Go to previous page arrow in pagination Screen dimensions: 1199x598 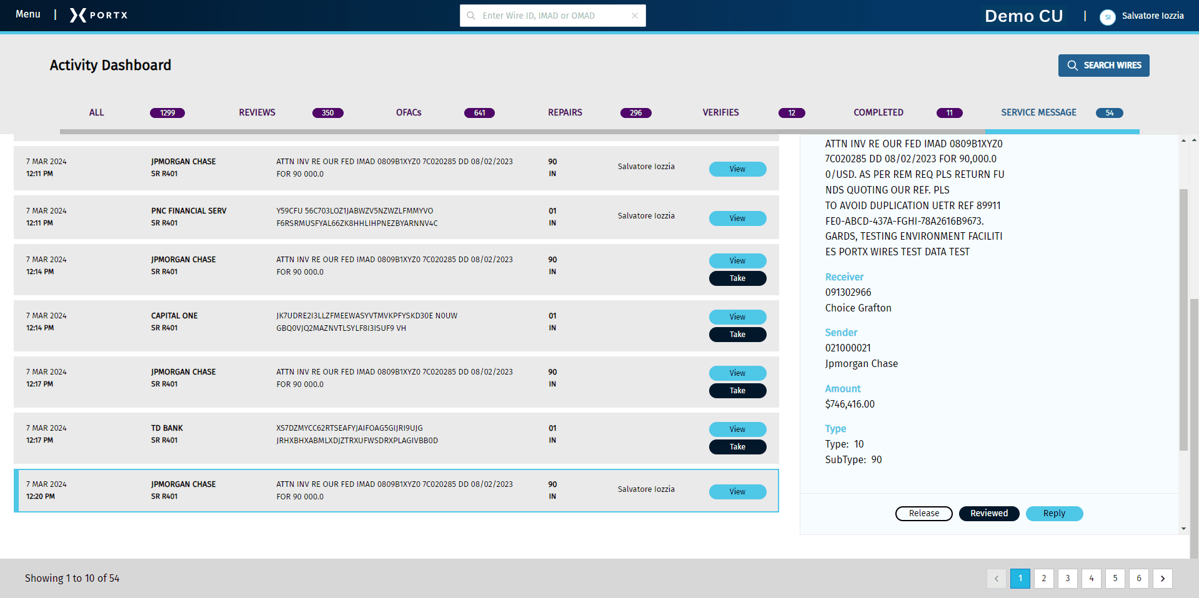(997, 579)
